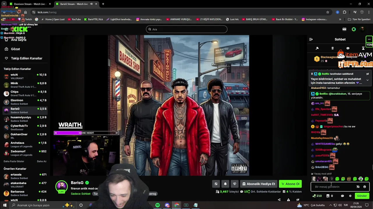Screen dimensions: 373x209
Task: Open Archelaus channel in the sidebar
Action: click(x=25, y=145)
